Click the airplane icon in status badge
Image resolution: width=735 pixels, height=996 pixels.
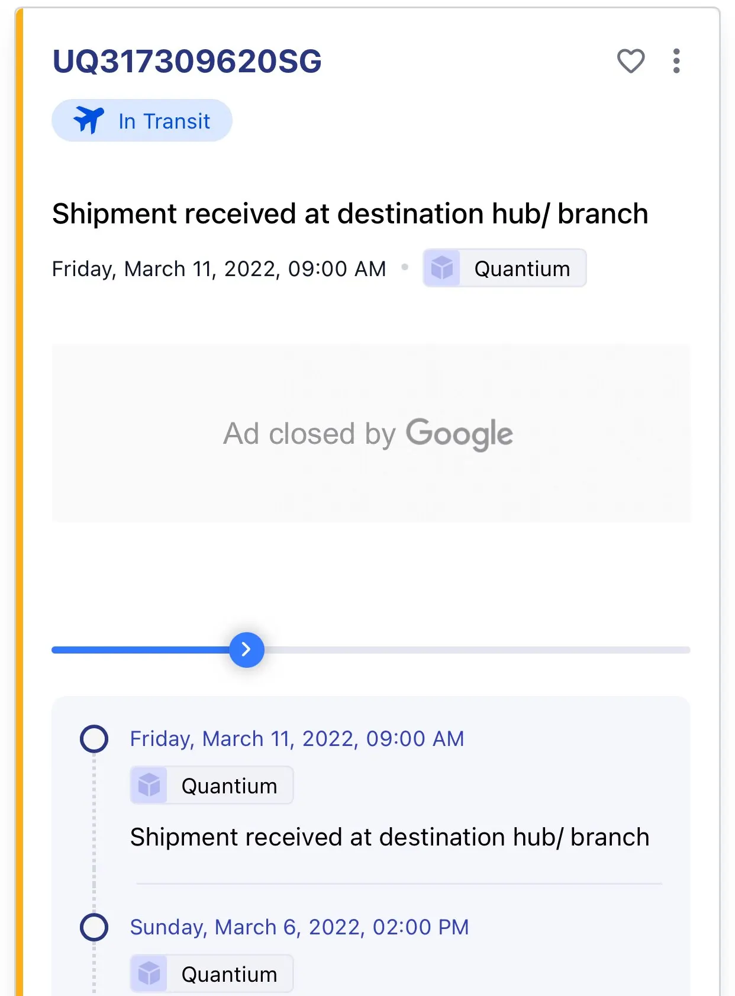(x=89, y=120)
